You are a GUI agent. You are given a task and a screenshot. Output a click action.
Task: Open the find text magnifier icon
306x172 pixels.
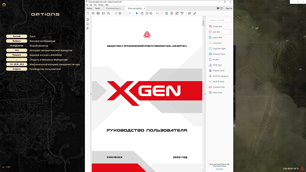[x=109, y=13]
